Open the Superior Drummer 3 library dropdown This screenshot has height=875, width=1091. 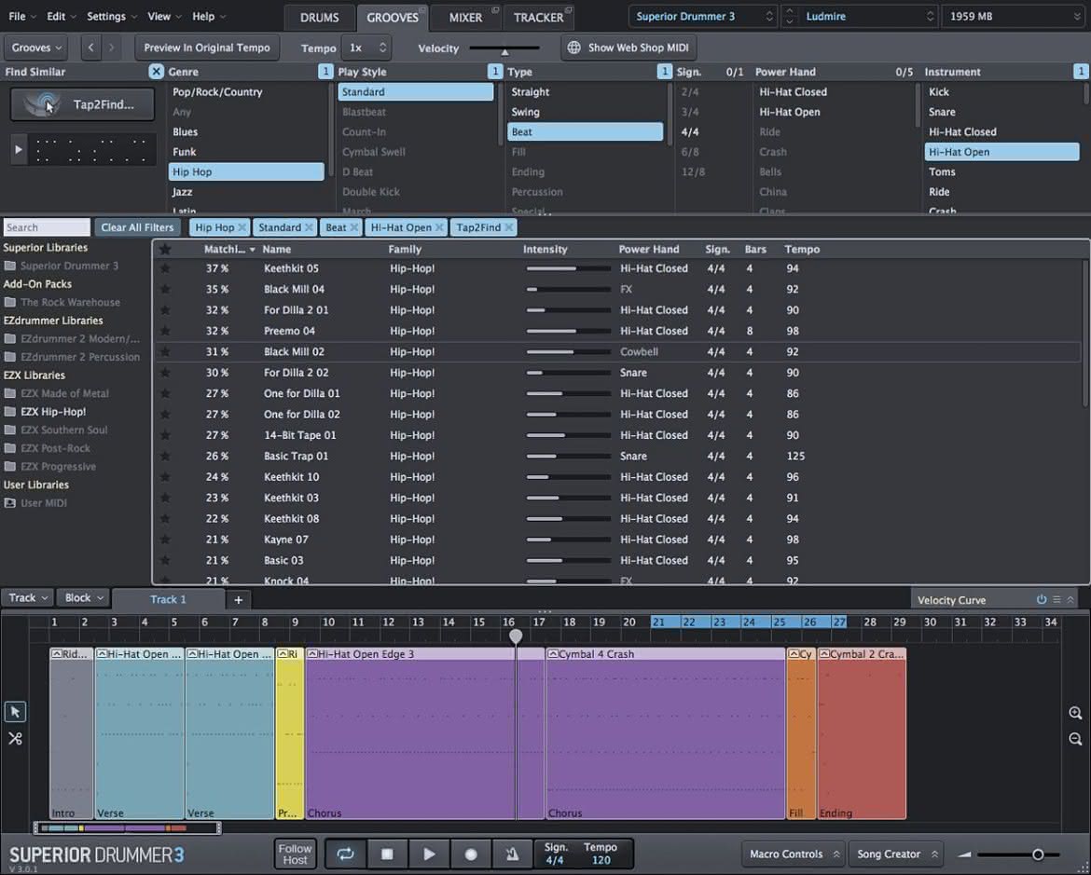click(x=703, y=17)
